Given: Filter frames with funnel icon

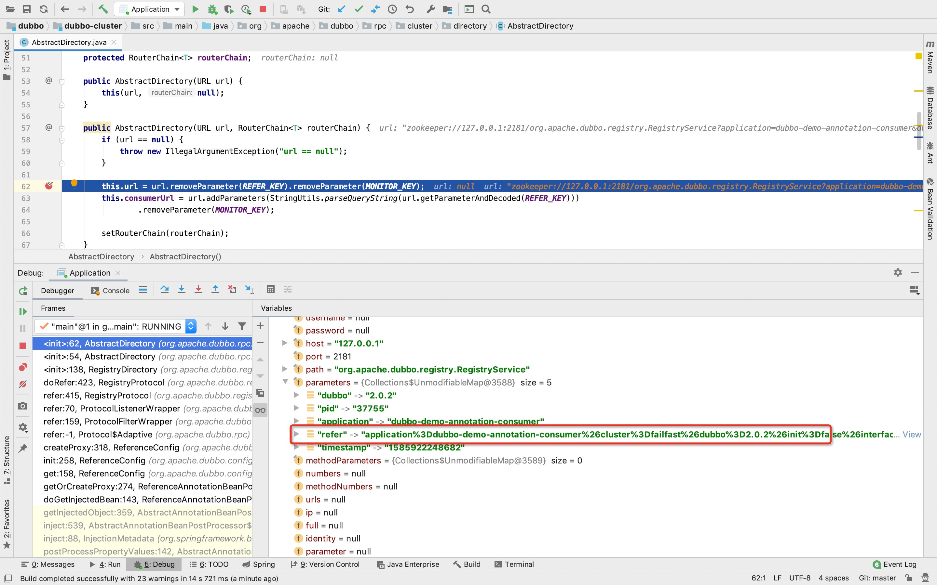Looking at the screenshot, I should tap(242, 326).
